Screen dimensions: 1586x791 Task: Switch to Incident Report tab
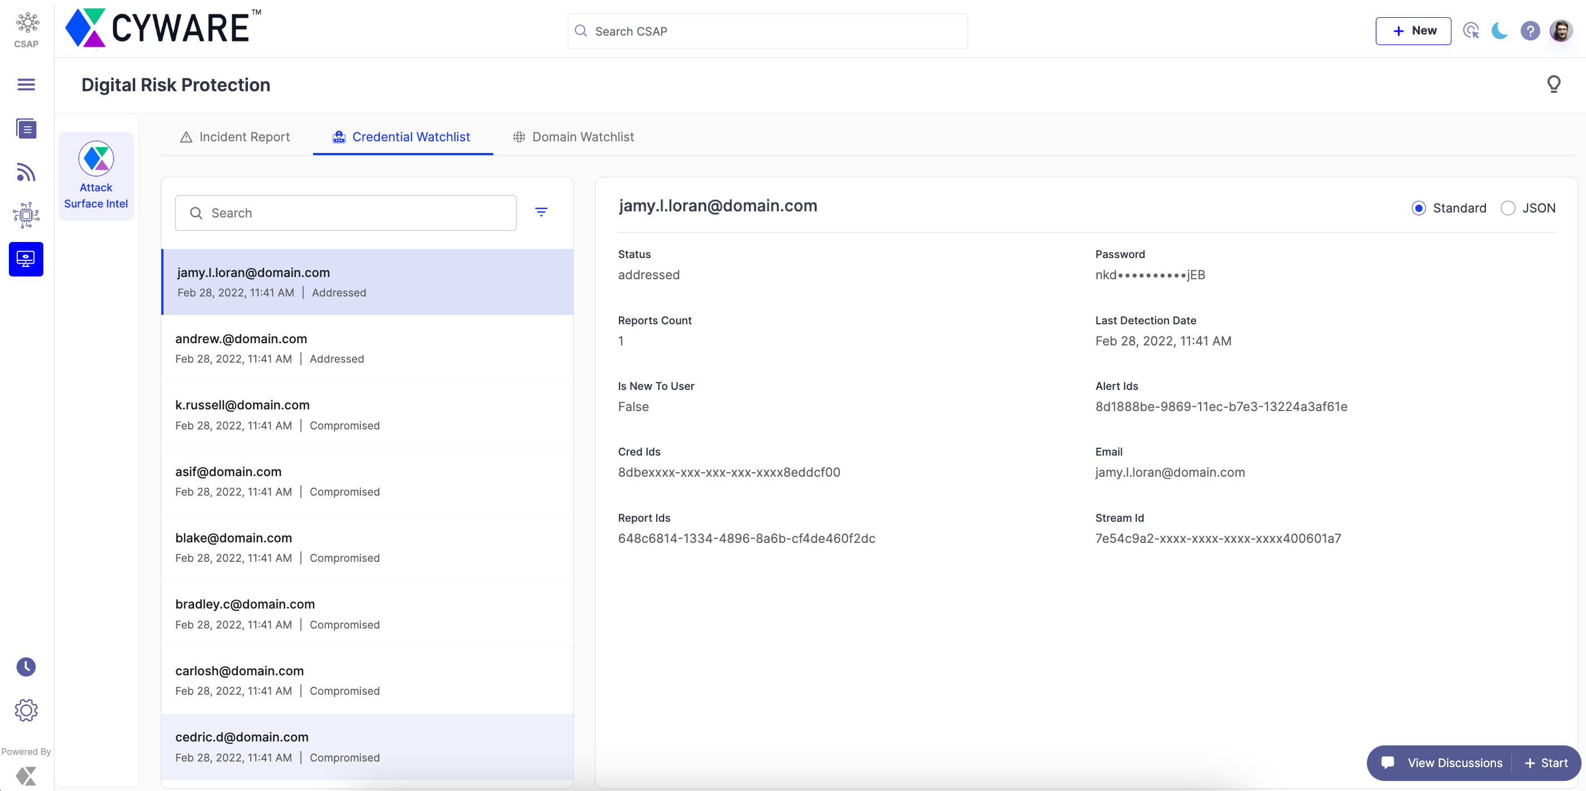(x=235, y=137)
